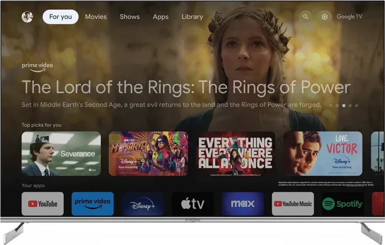Image resolution: width=385 pixels, height=245 pixels.
Task: Open the Apple TV app tile
Action: tap(193, 204)
